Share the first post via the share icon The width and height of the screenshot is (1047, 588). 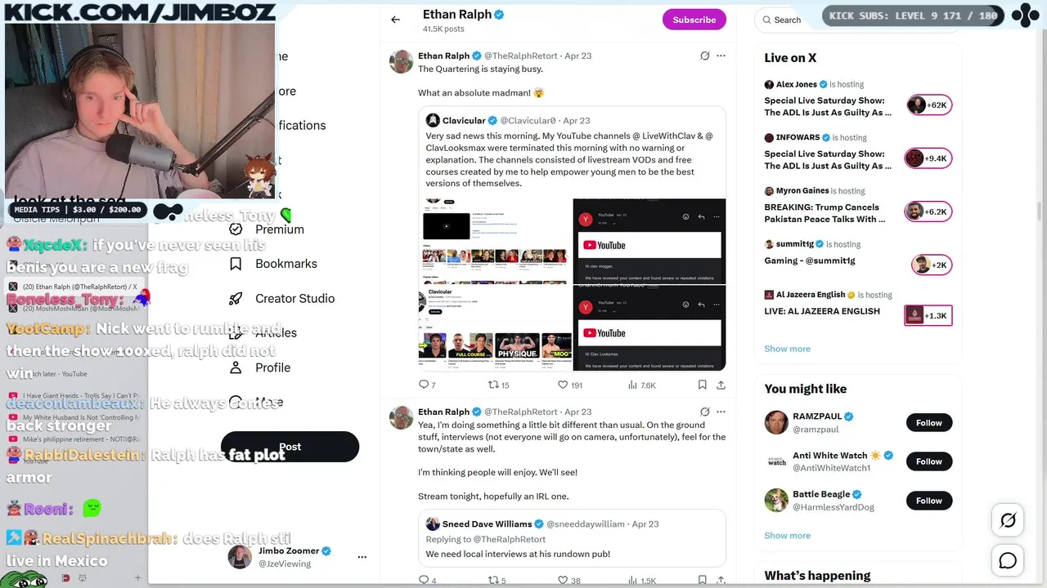(721, 385)
